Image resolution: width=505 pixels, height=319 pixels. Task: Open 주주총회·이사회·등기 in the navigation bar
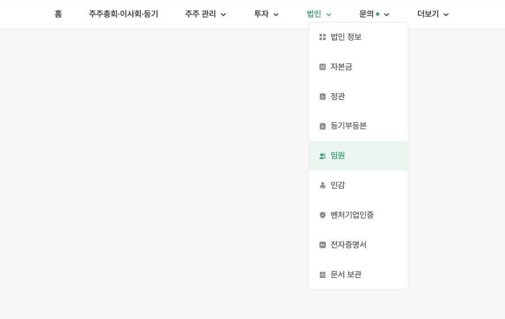coord(123,14)
